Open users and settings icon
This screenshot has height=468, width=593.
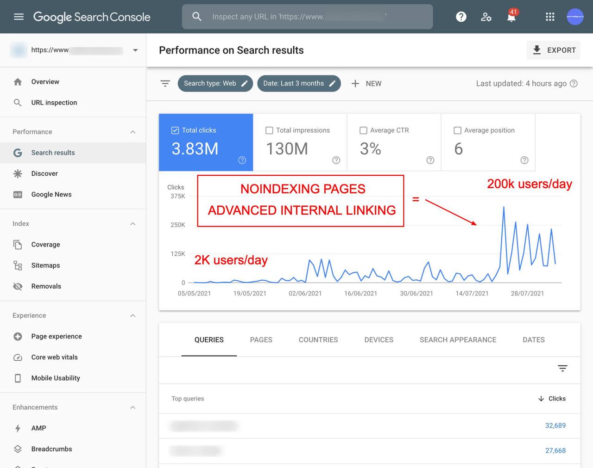coord(486,17)
